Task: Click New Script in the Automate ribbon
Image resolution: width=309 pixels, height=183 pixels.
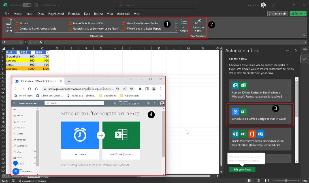Action: (9, 25)
